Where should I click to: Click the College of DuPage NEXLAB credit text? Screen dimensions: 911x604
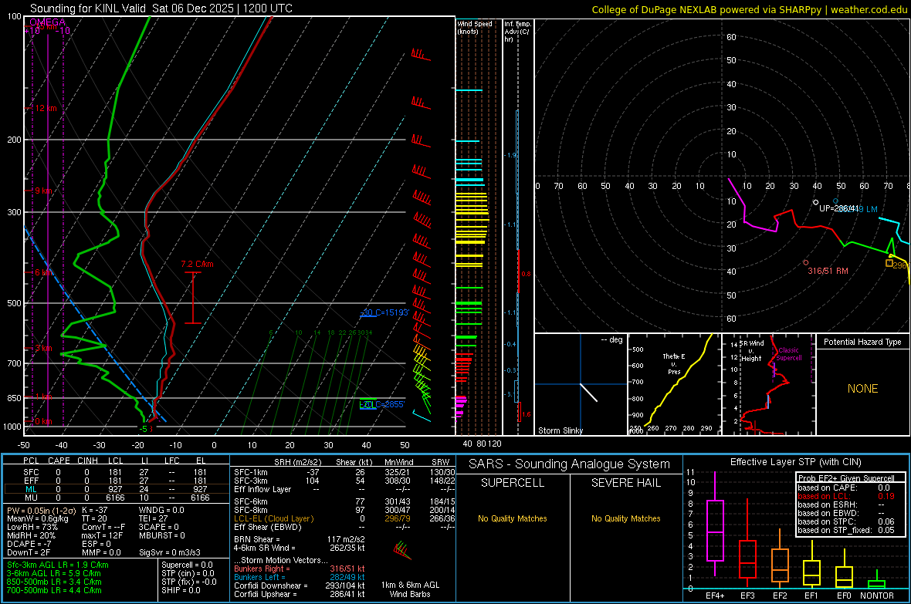click(749, 9)
